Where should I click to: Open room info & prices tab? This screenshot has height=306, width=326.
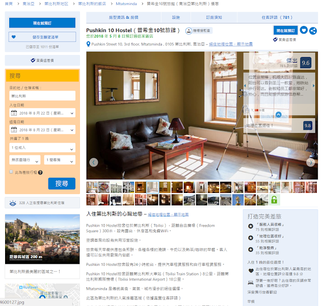click(123, 17)
